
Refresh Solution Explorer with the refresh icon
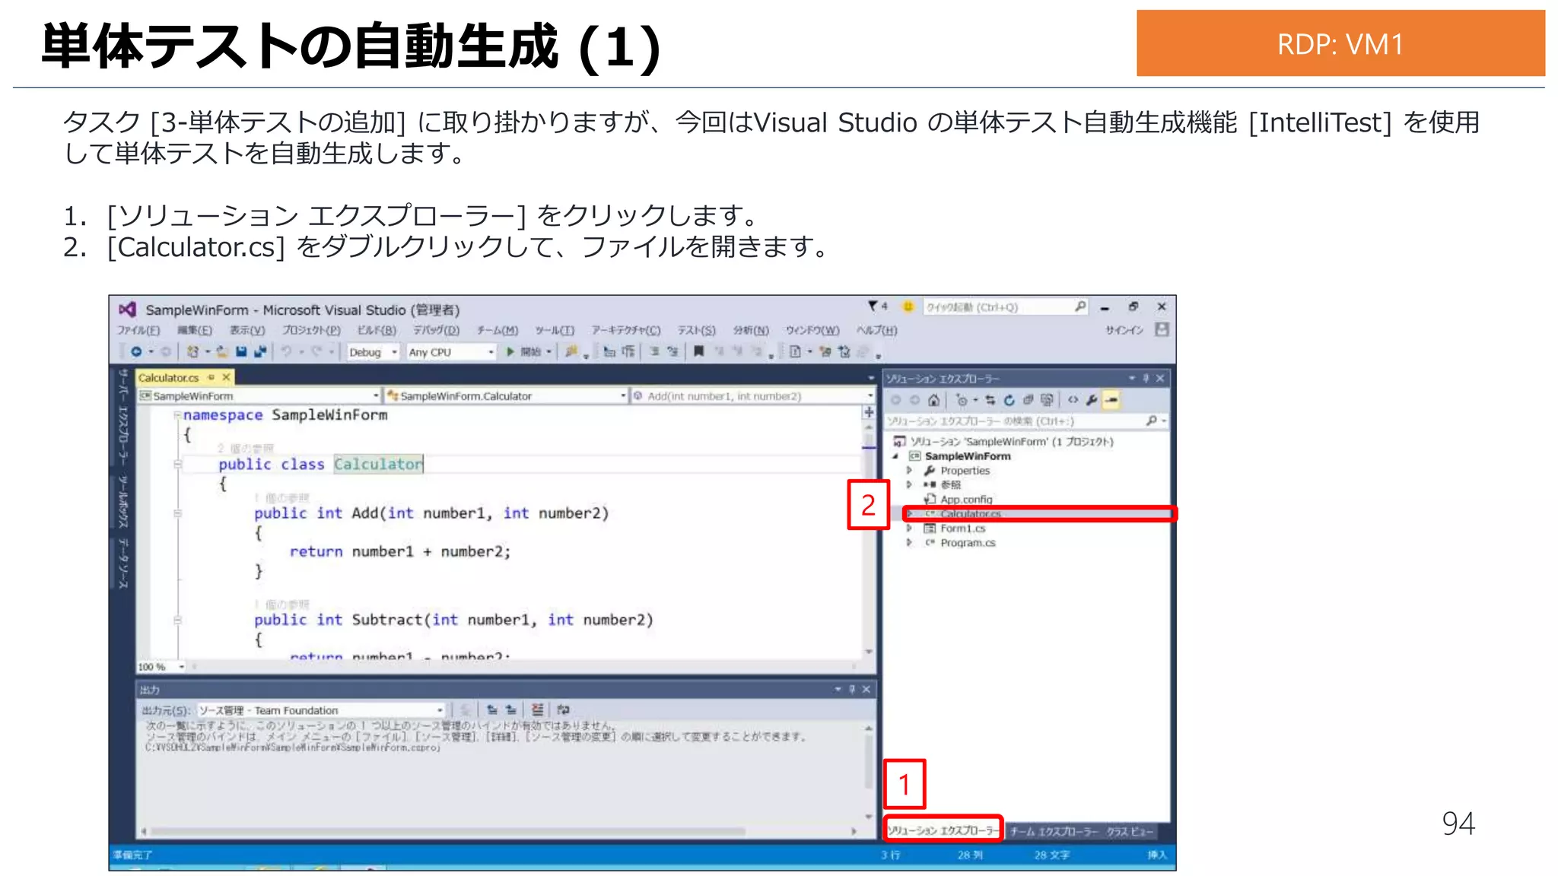[1009, 401]
